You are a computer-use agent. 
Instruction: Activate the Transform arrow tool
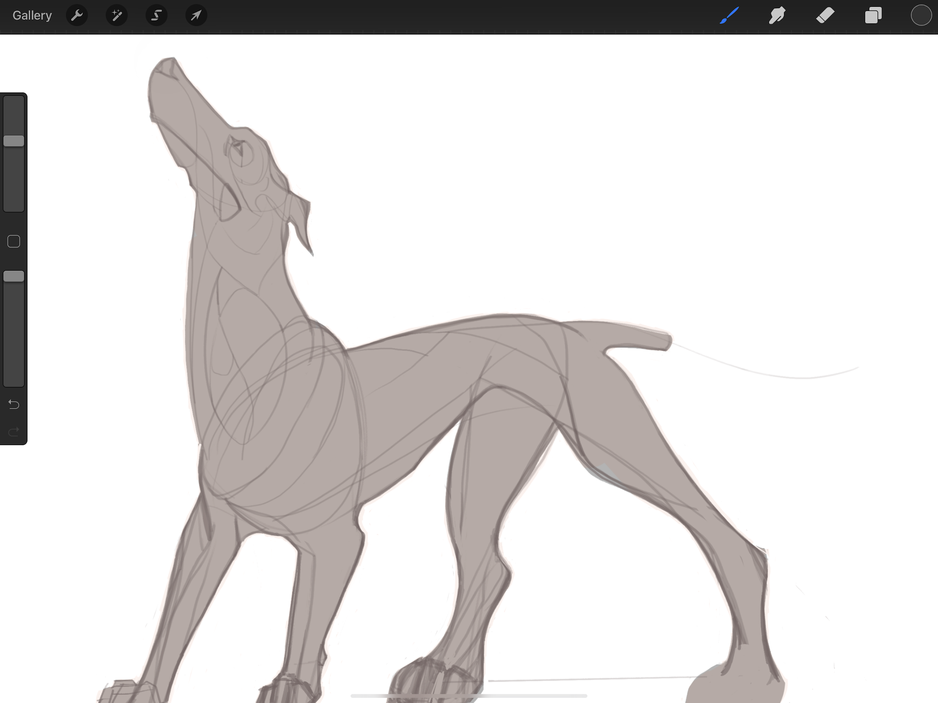pos(196,16)
